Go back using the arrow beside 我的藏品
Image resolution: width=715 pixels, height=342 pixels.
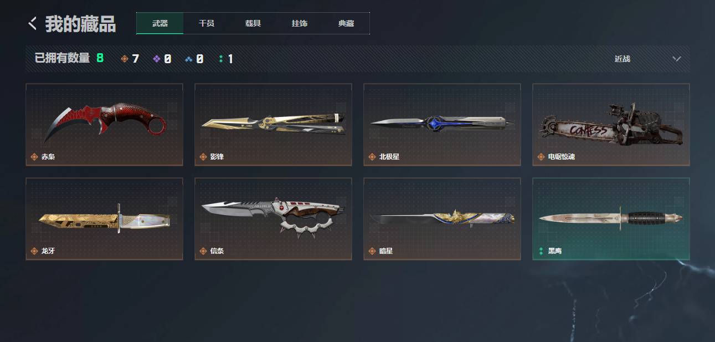(33, 23)
